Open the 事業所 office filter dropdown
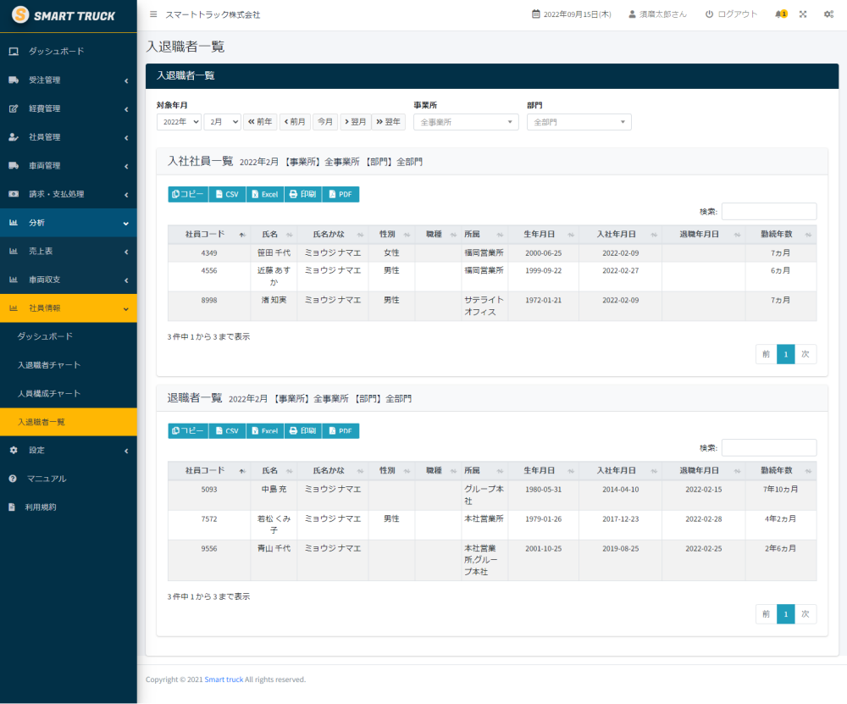 pyautogui.click(x=466, y=122)
